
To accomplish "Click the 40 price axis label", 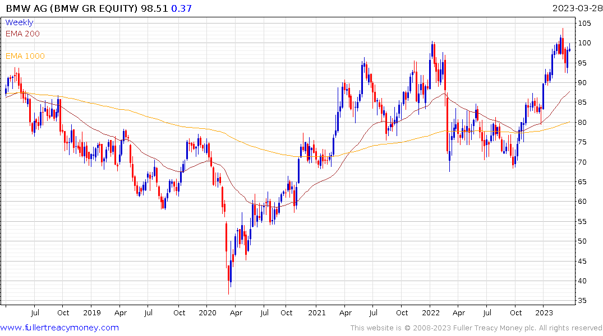I will pyautogui.click(x=582, y=281).
